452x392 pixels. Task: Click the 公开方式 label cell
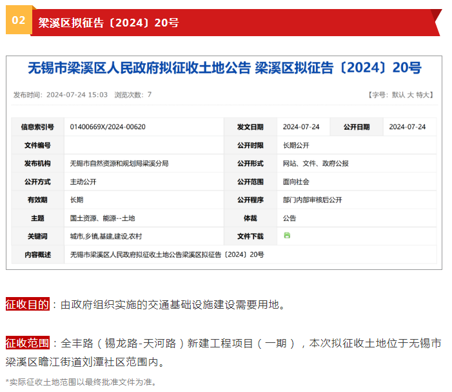pyautogui.click(x=37, y=182)
